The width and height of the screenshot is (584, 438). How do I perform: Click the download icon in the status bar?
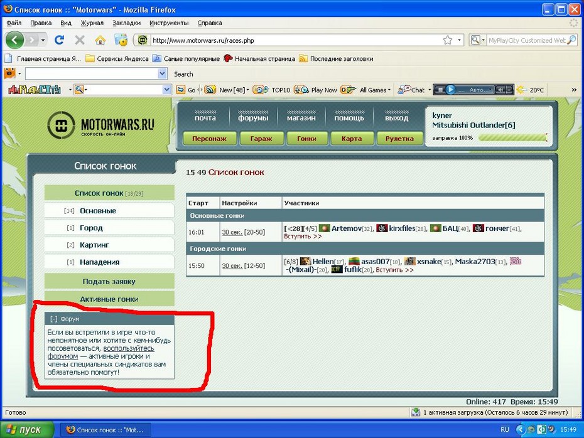[416, 412]
